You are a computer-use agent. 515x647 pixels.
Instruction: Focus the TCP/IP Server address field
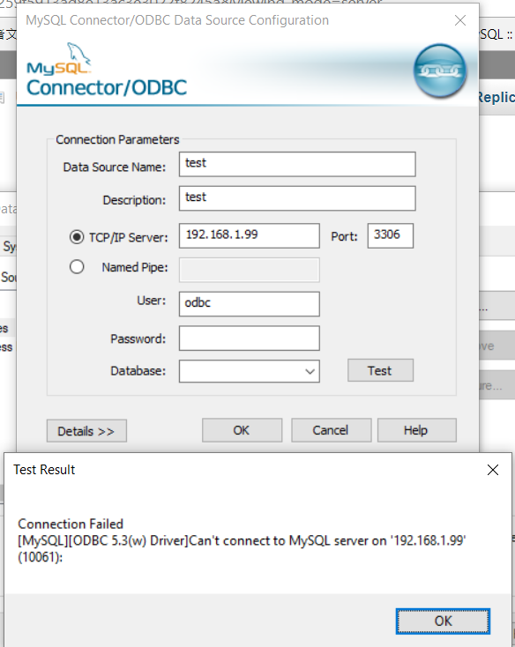tap(250, 235)
